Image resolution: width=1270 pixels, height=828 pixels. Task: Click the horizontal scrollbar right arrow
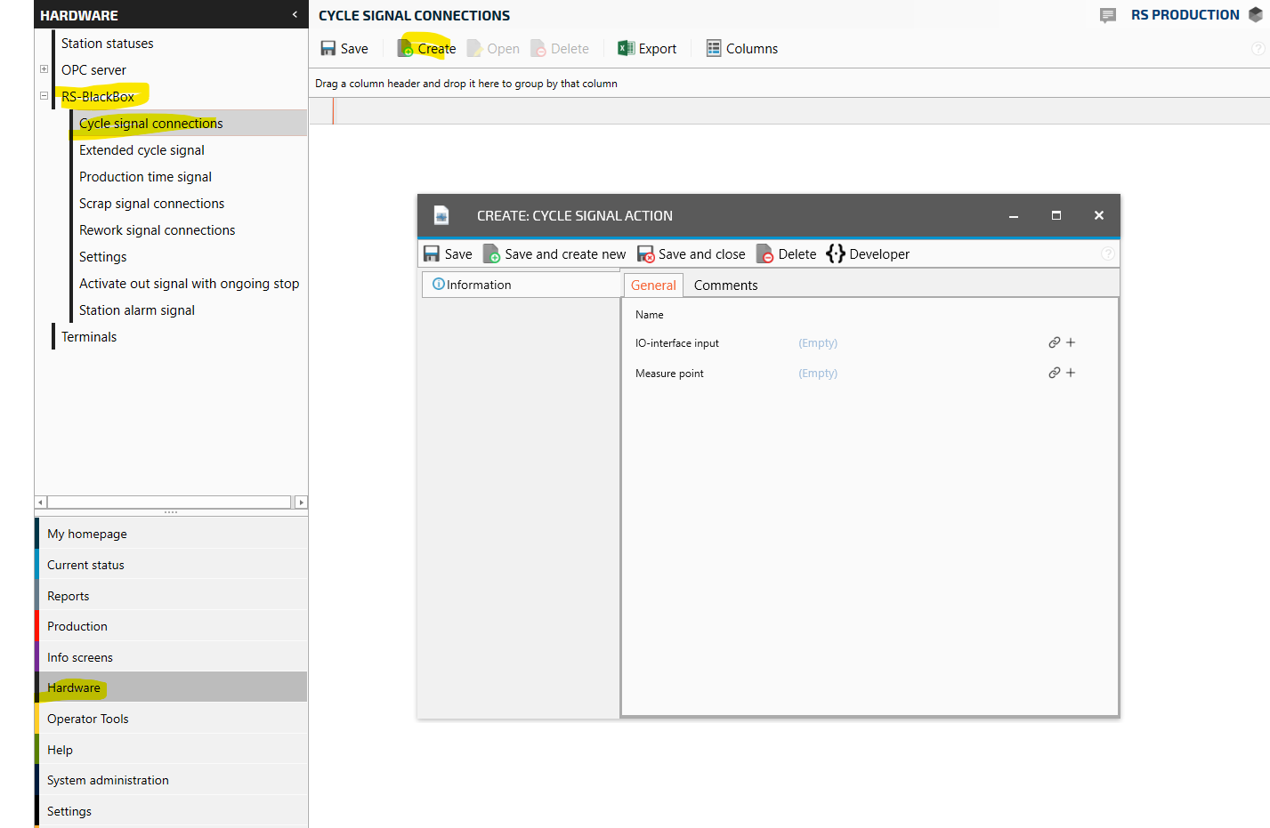tap(301, 502)
